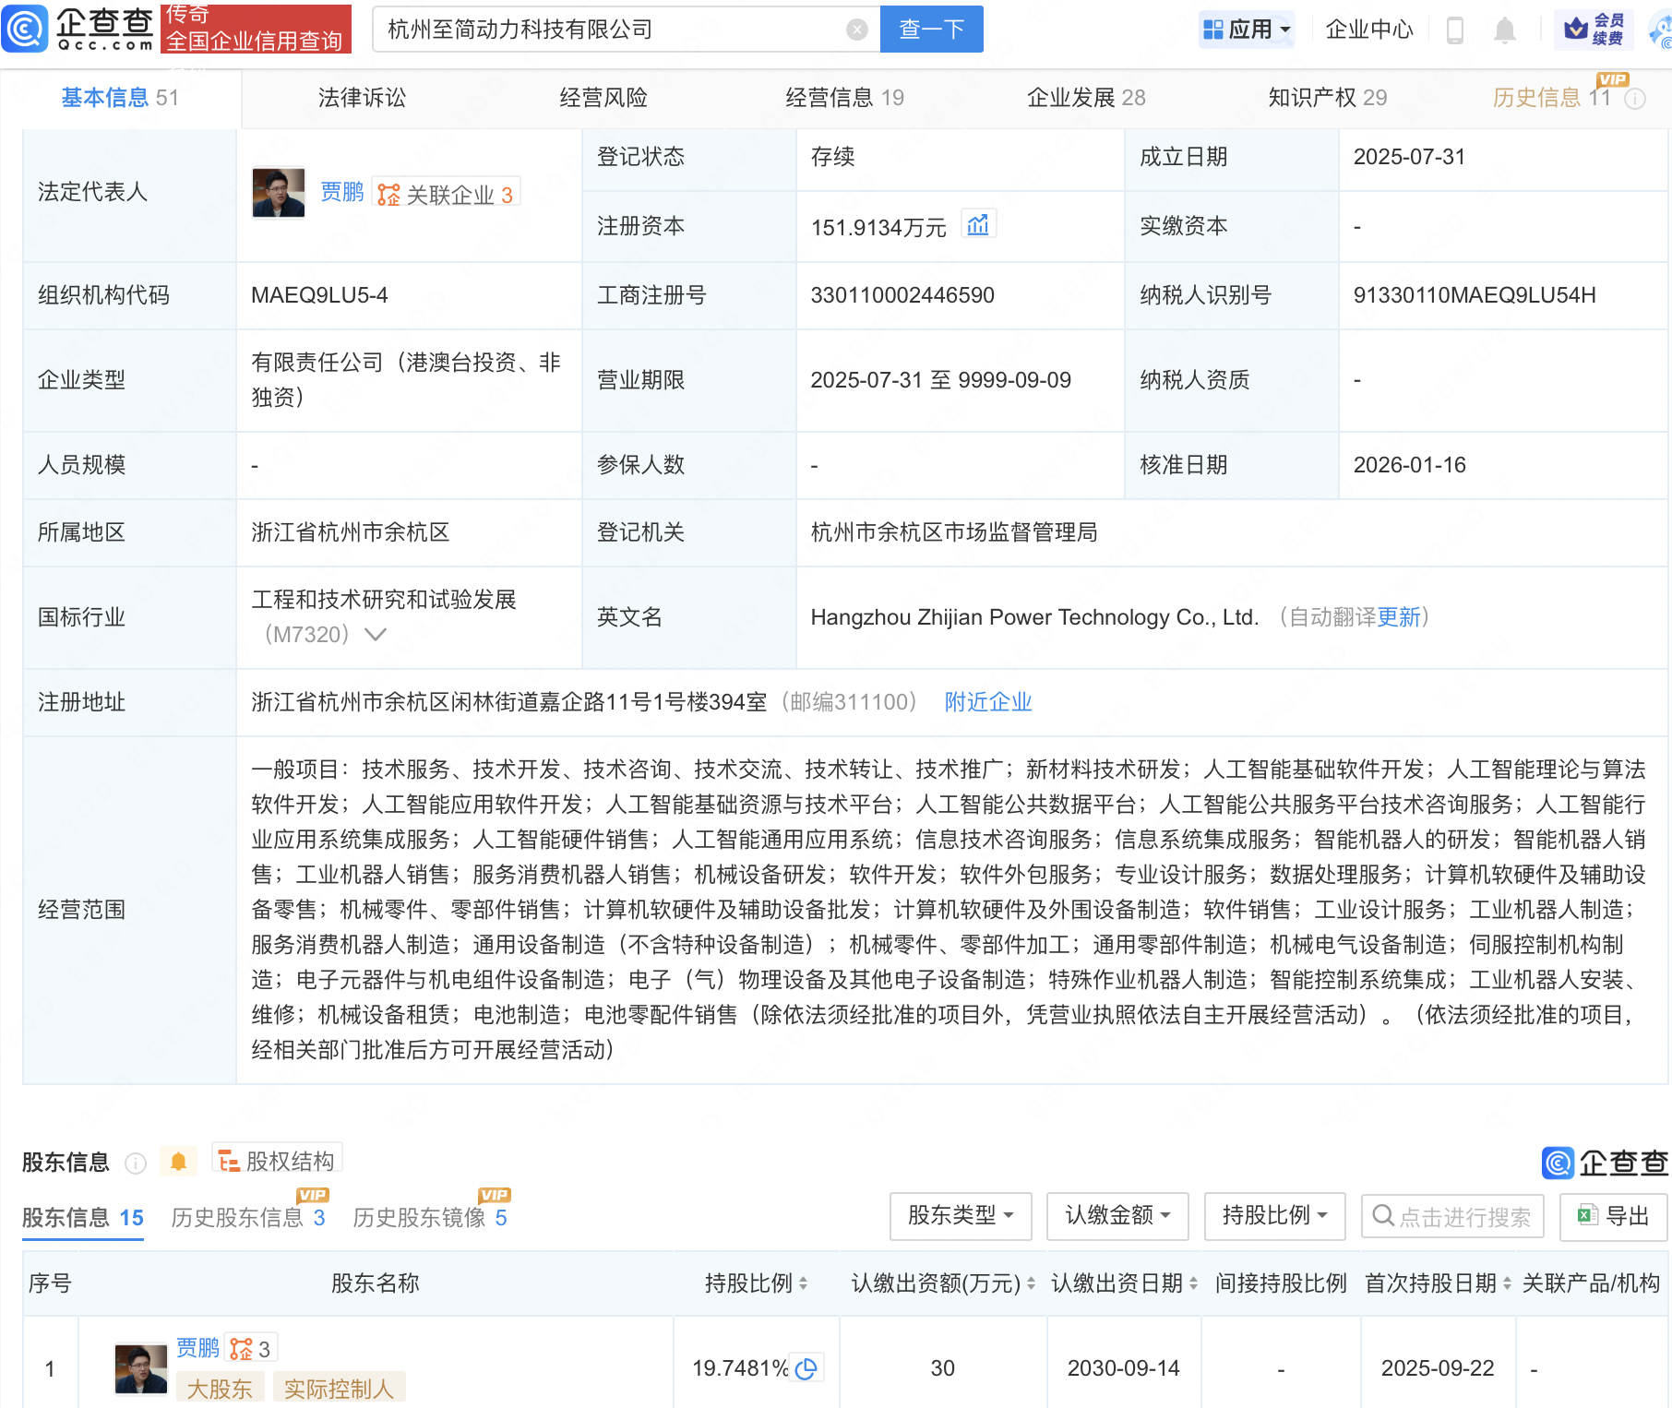Viewport: 1672px width, 1408px height.
Task: Click the shareholder search input field
Action: (x=1463, y=1216)
